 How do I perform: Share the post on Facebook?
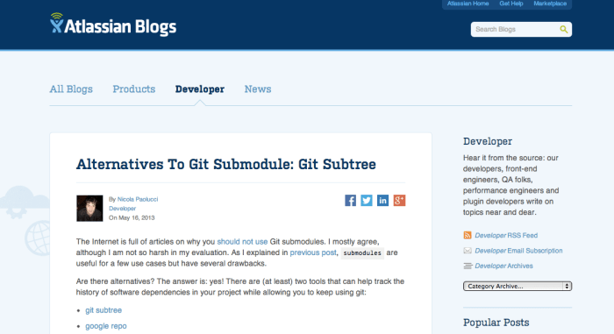pos(350,201)
